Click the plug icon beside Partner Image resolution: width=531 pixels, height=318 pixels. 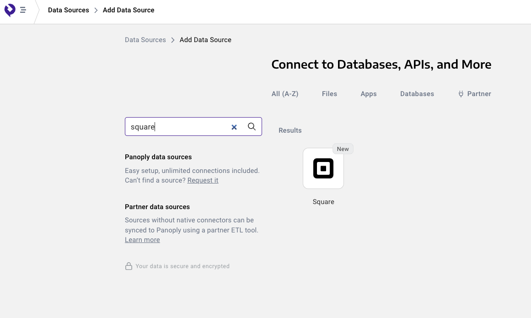point(461,94)
